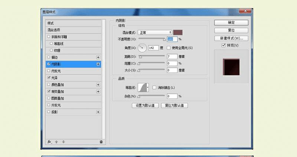Toggle the 预览(V) checkbox
297x157 pixels.
click(x=223, y=45)
